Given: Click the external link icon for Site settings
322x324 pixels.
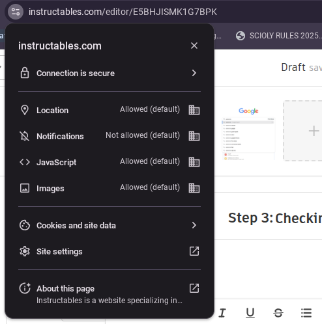Looking at the screenshot, I should 194,251.
